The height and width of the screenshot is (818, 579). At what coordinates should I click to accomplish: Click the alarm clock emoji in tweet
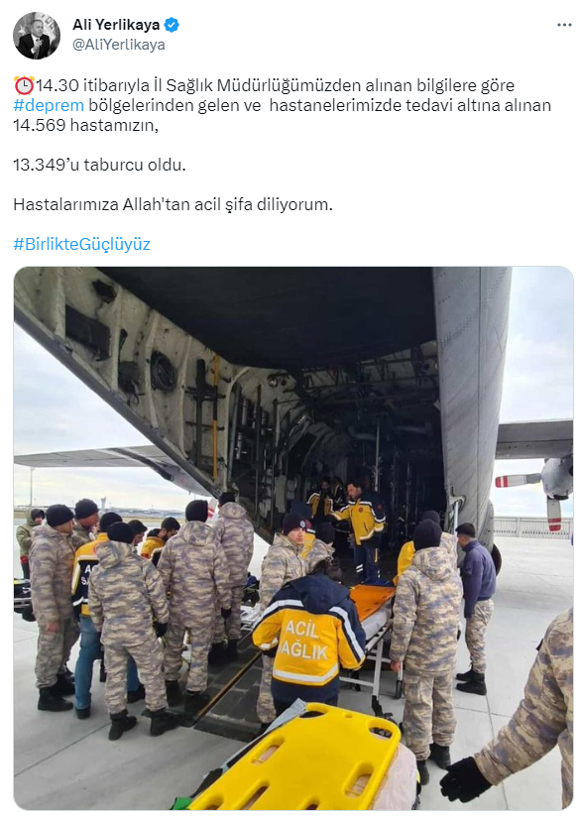[x=24, y=85]
